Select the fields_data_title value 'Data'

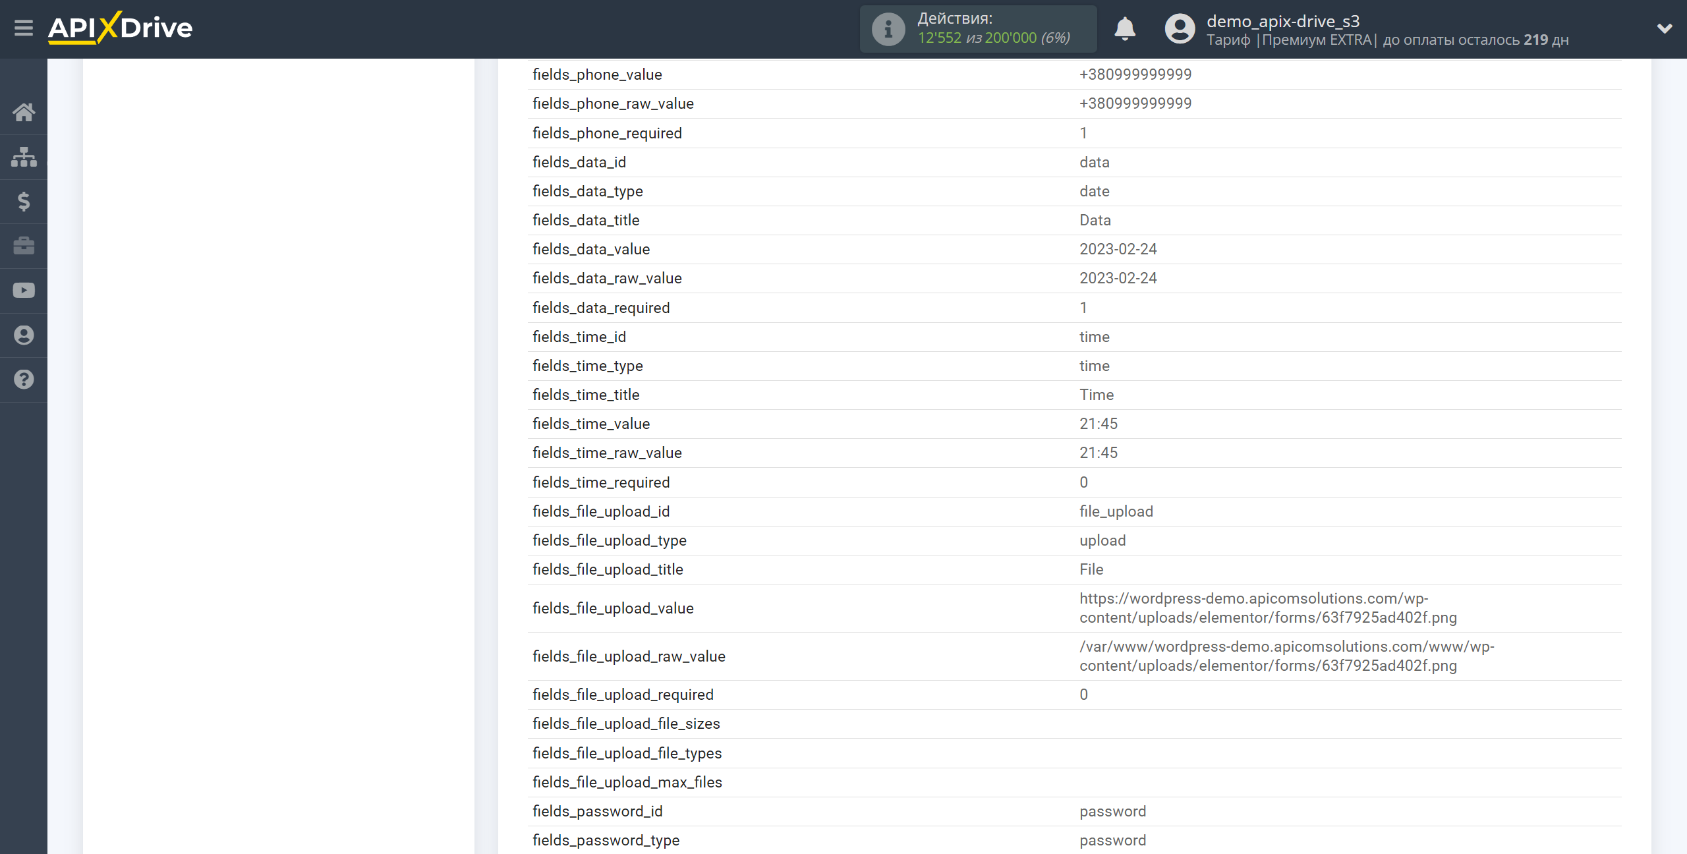pos(1095,220)
